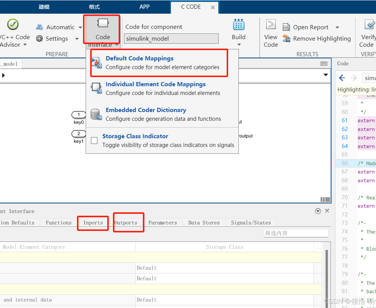Choose Embedded Coder Dictionary entry
Screen dimensions: 376x308
tap(162, 114)
